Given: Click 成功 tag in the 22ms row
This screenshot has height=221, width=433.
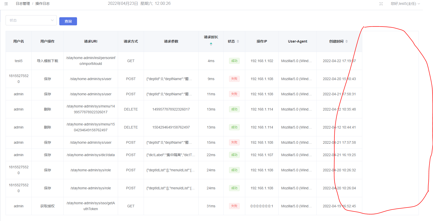Looking at the screenshot, I should [x=234, y=155].
